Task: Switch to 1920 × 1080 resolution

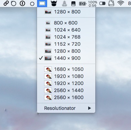Action: pyautogui.click(x=66, y=76)
